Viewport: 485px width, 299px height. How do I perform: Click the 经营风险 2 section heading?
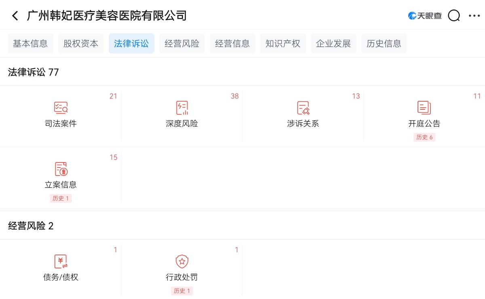31,226
